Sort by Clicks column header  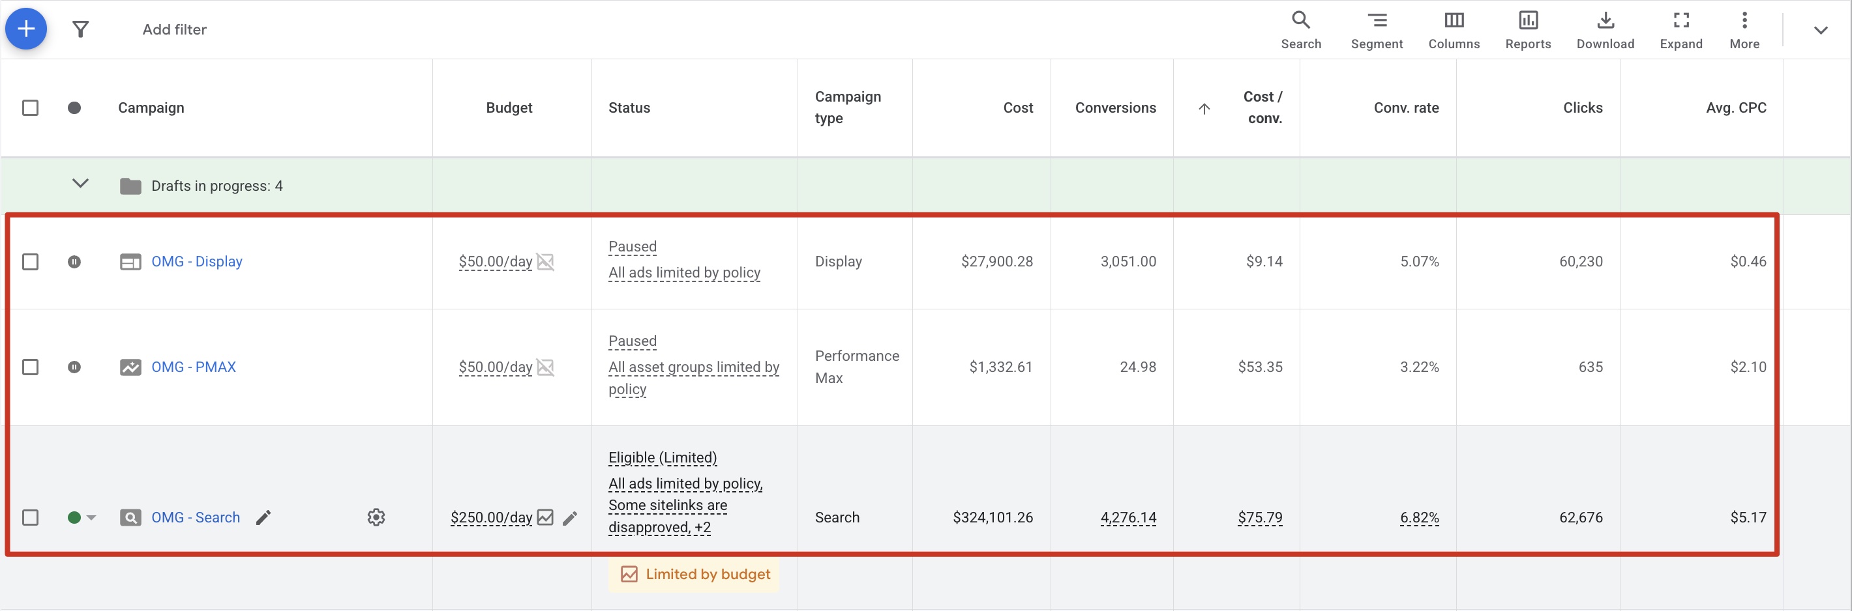click(x=1583, y=107)
